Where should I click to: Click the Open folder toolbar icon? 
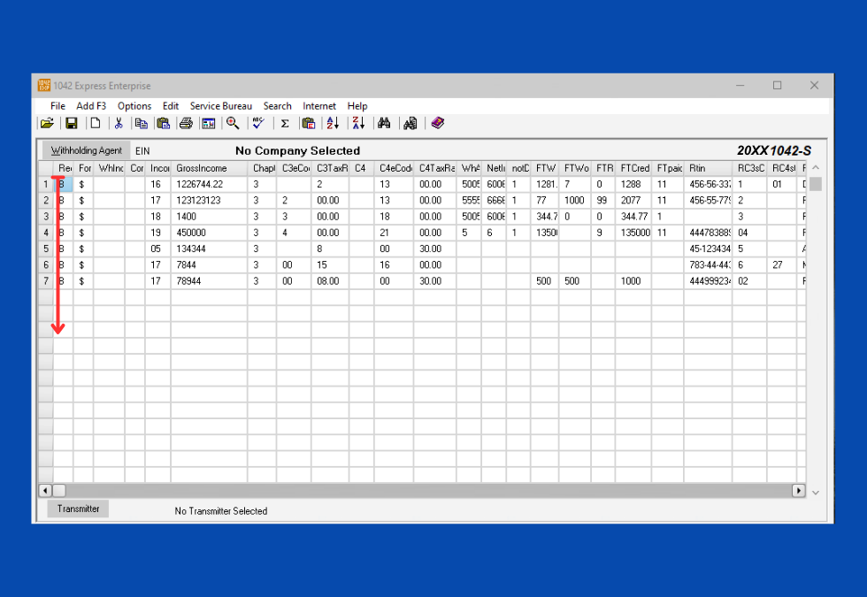[x=47, y=124]
